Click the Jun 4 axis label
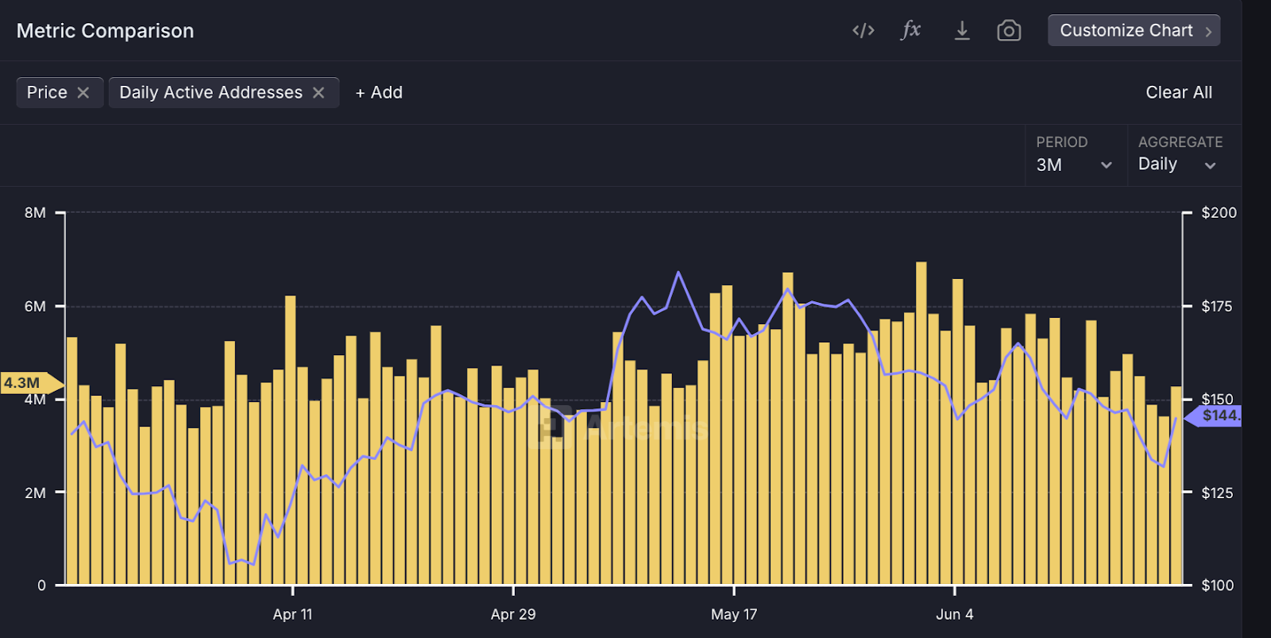1271x638 pixels. [954, 614]
